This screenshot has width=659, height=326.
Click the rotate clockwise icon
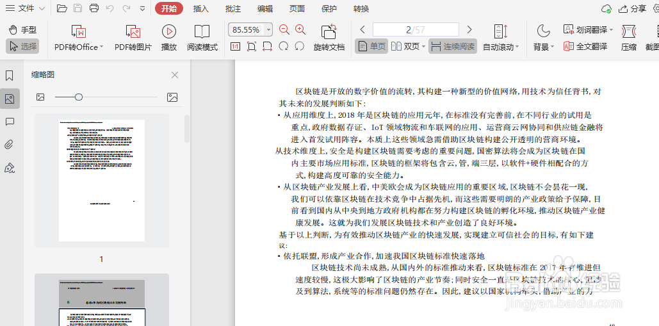pyautogui.click(x=284, y=46)
